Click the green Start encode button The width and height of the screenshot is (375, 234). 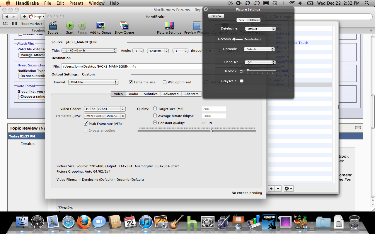(70, 25)
